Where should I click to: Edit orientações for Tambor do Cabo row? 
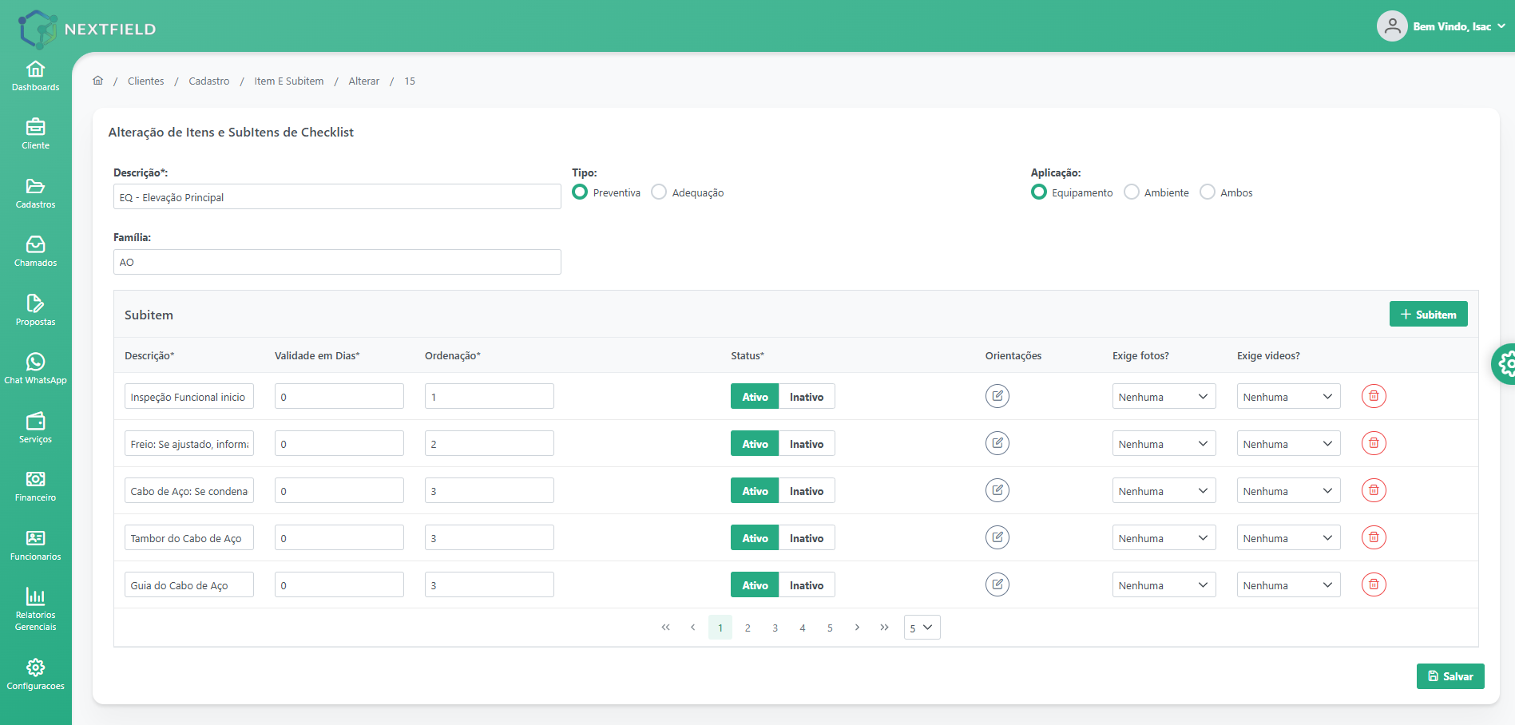[997, 537]
